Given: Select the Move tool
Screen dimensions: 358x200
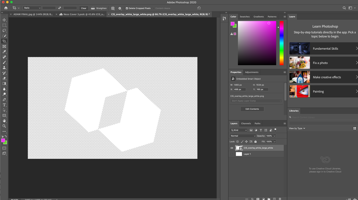Looking at the screenshot, I should click(4, 20).
